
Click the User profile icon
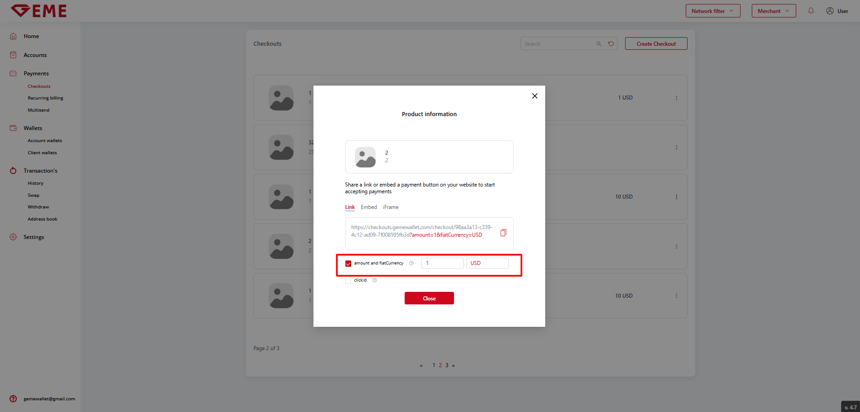[x=829, y=11]
